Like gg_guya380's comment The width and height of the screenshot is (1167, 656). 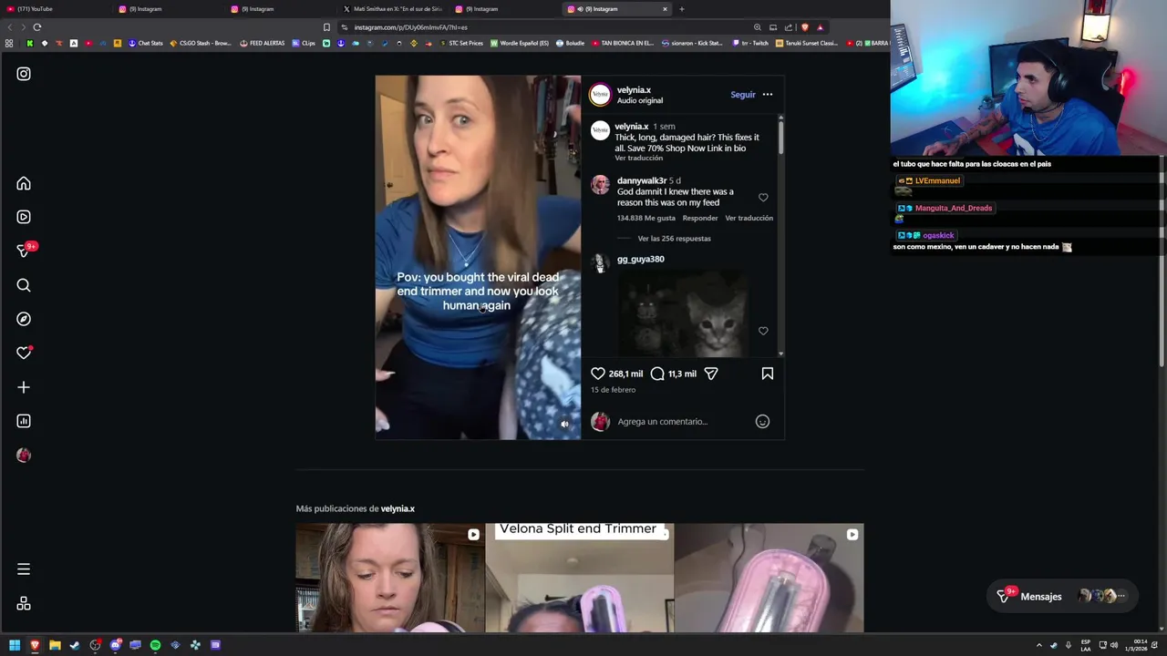(x=763, y=331)
